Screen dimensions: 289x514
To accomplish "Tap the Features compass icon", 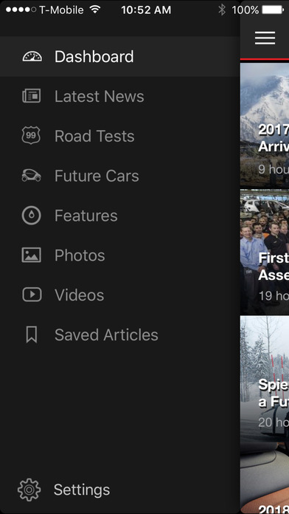I will pyautogui.click(x=32, y=216).
